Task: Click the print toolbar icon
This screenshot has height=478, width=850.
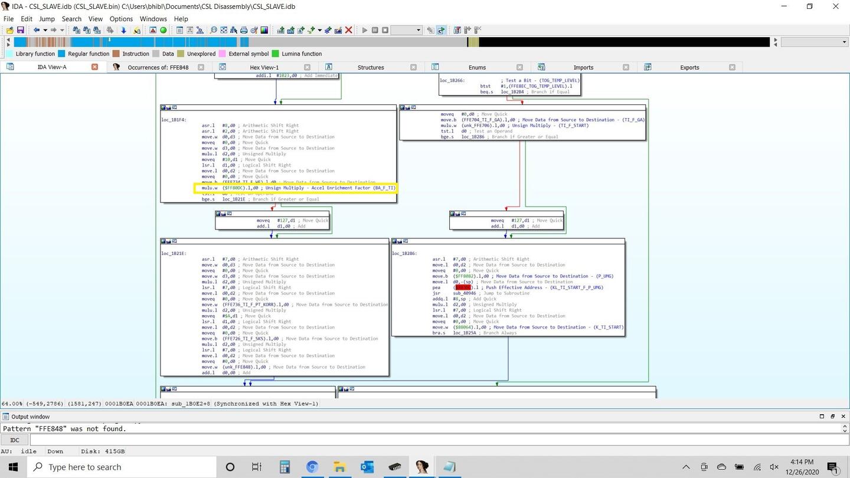Action: (x=244, y=30)
